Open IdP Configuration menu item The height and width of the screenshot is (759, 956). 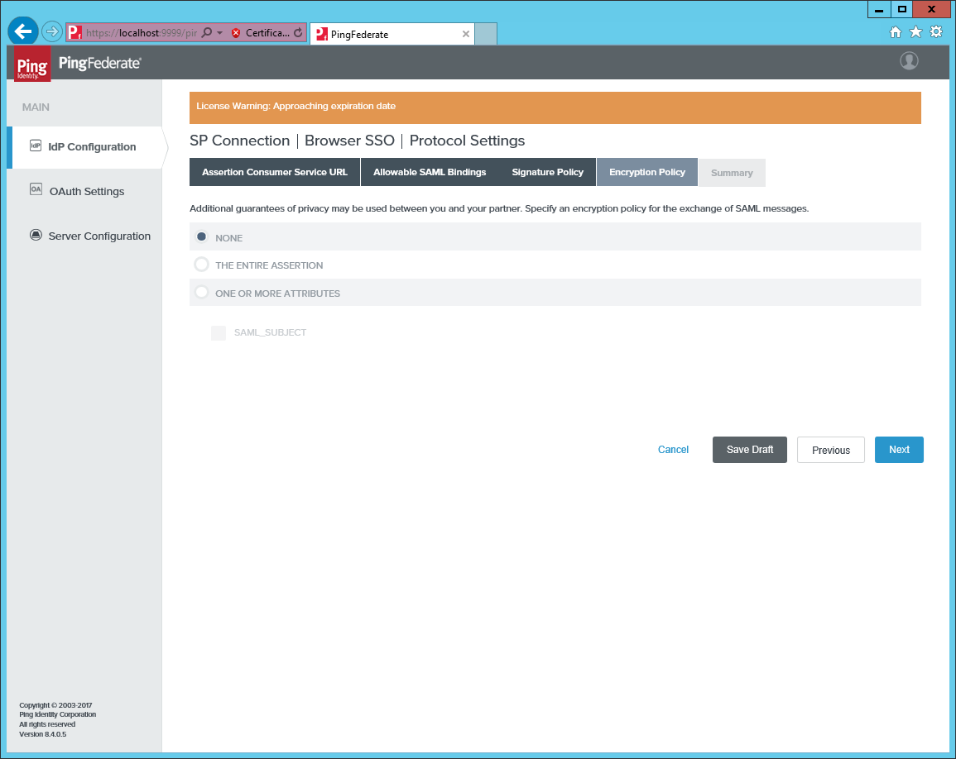[x=87, y=147]
